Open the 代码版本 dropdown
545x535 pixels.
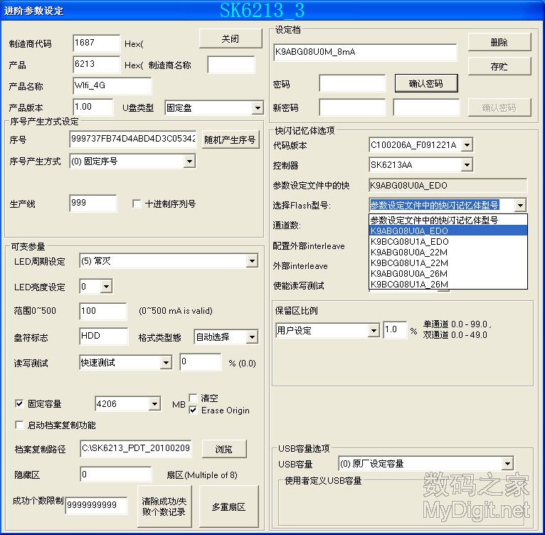click(x=467, y=145)
